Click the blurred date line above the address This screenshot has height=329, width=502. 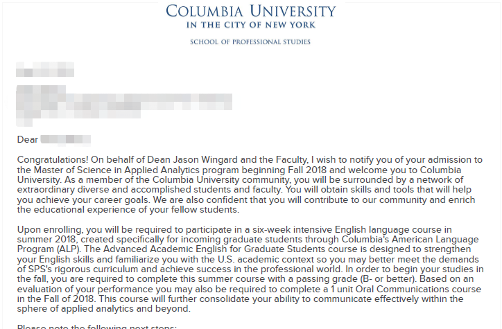click(45, 69)
